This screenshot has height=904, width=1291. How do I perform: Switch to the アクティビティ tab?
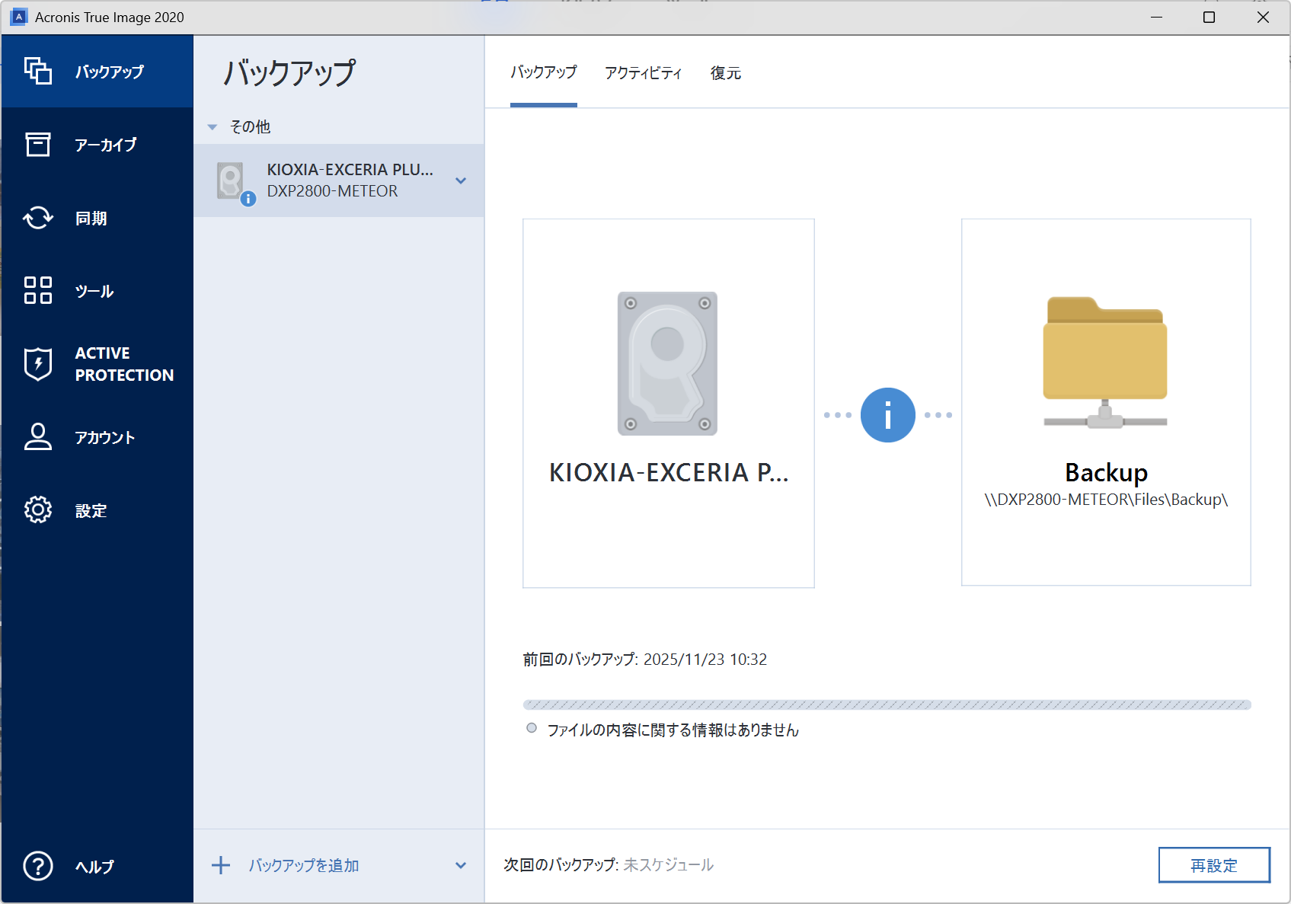643,73
